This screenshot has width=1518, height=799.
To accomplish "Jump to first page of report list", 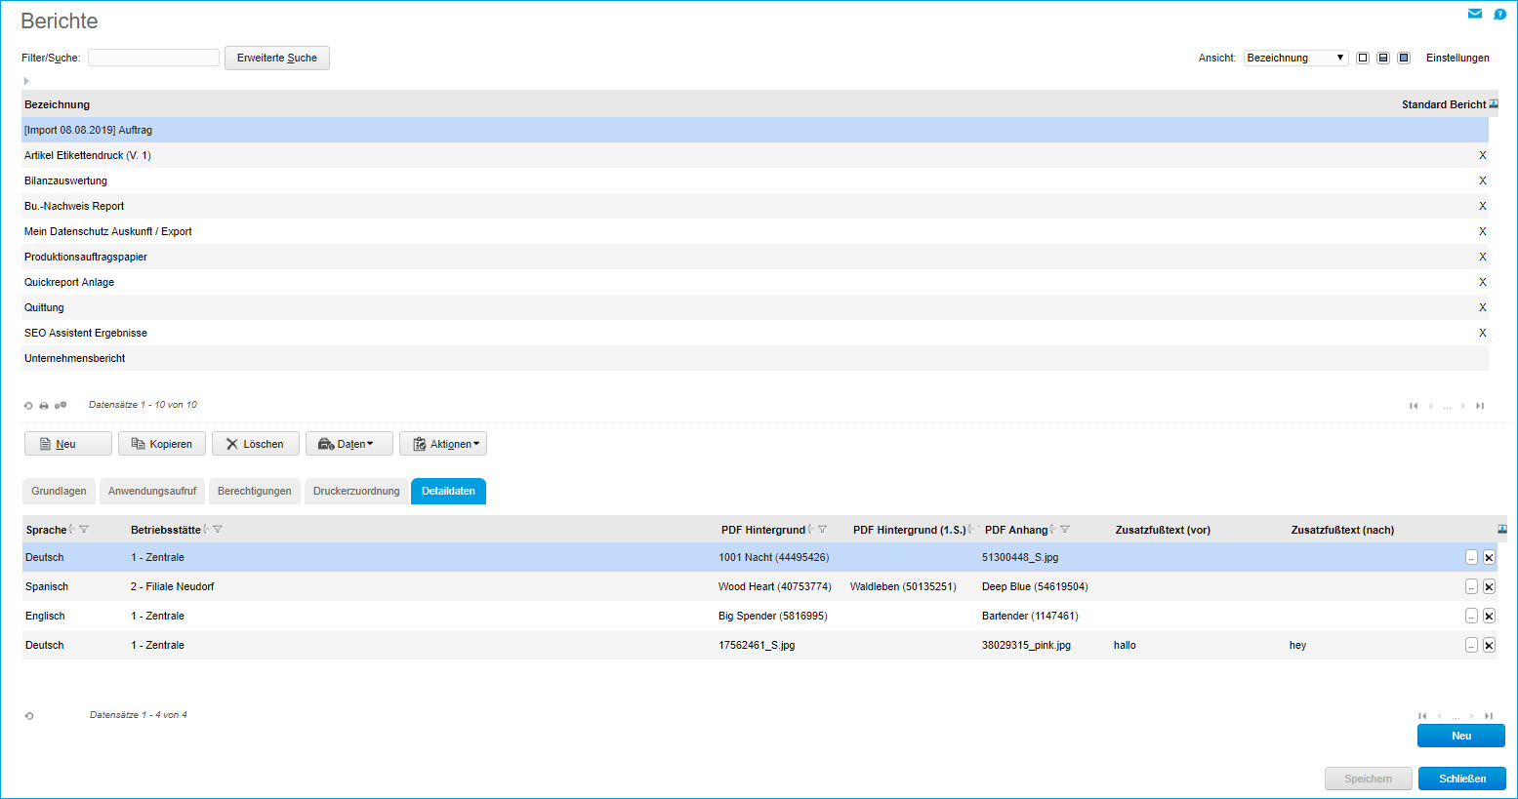I will pos(1414,406).
